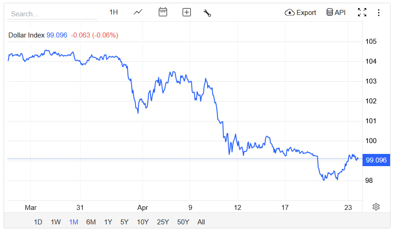
Task: Open the 1H interval dropdown
Action: (x=113, y=12)
